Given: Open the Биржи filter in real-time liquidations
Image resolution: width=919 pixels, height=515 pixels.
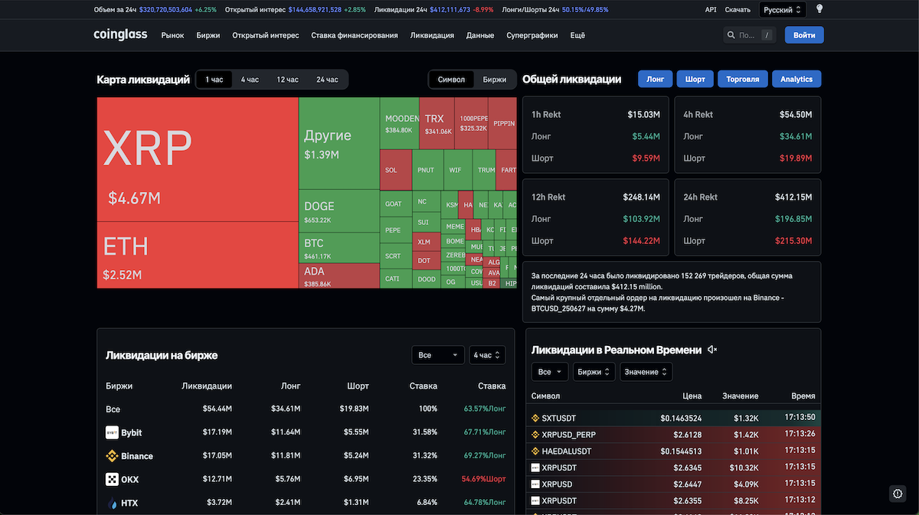Looking at the screenshot, I should (x=594, y=372).
